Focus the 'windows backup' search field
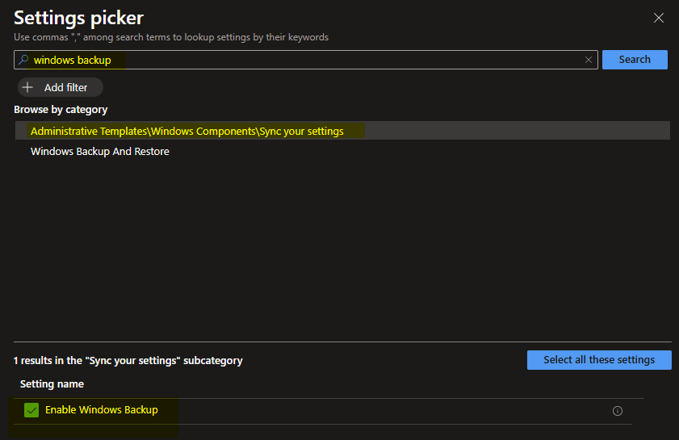 coord(307,60)
